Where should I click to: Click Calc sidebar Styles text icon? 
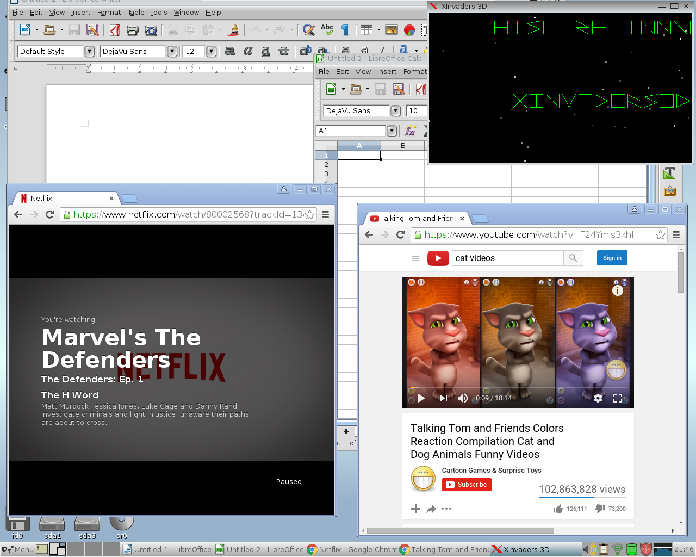[669, 173]
